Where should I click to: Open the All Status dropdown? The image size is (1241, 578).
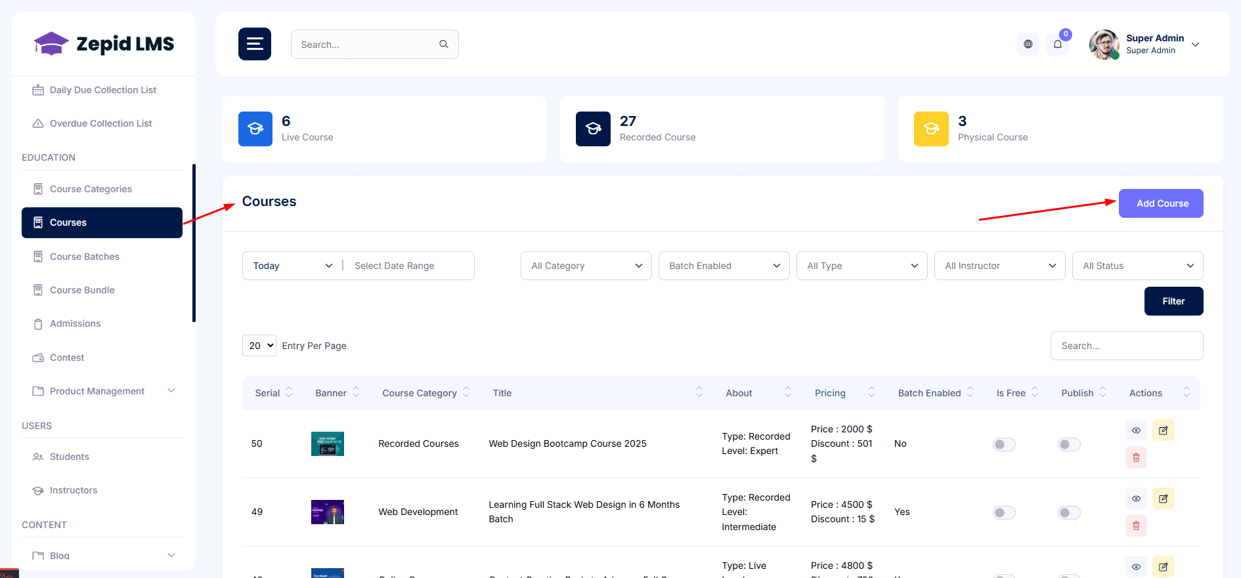pyautogui.click(x=1138, y=266)
